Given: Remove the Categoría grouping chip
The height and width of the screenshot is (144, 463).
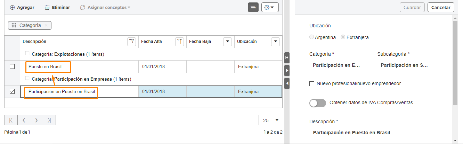Looking at the screenshot, I should click(46, 25).
